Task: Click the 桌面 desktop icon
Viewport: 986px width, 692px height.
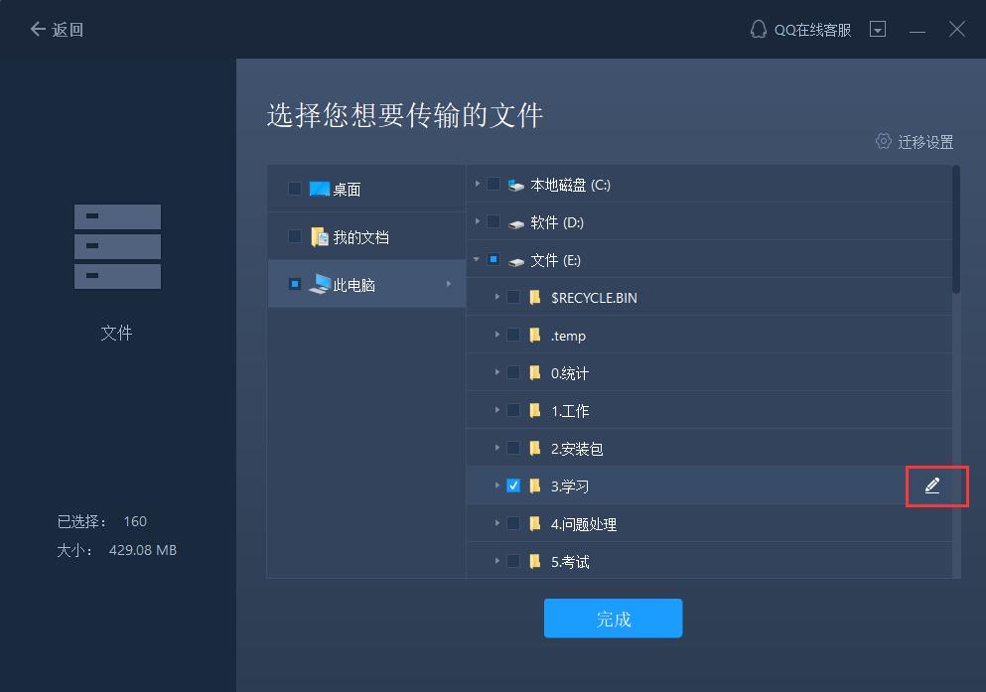Action: point(320,187)
